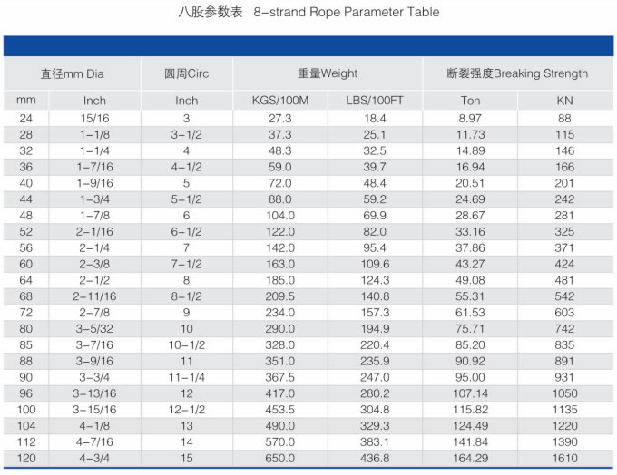
Task: Select the KGS/100M sub-header
Action: click(279, 101)
